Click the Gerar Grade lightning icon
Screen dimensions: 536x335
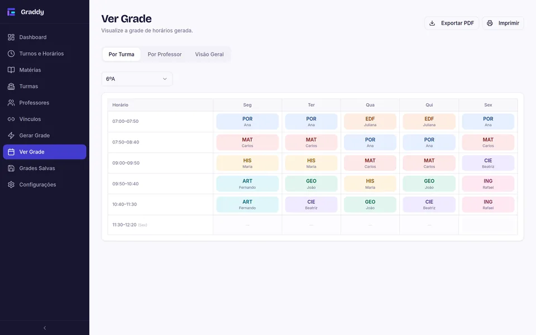[11, 136]
